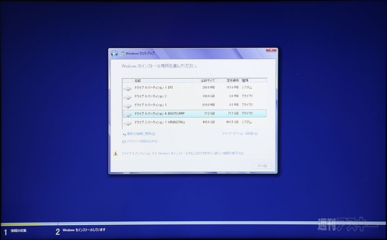Sort by the free space column header
This screenshot has width=387, height=240.
[228, 80]
